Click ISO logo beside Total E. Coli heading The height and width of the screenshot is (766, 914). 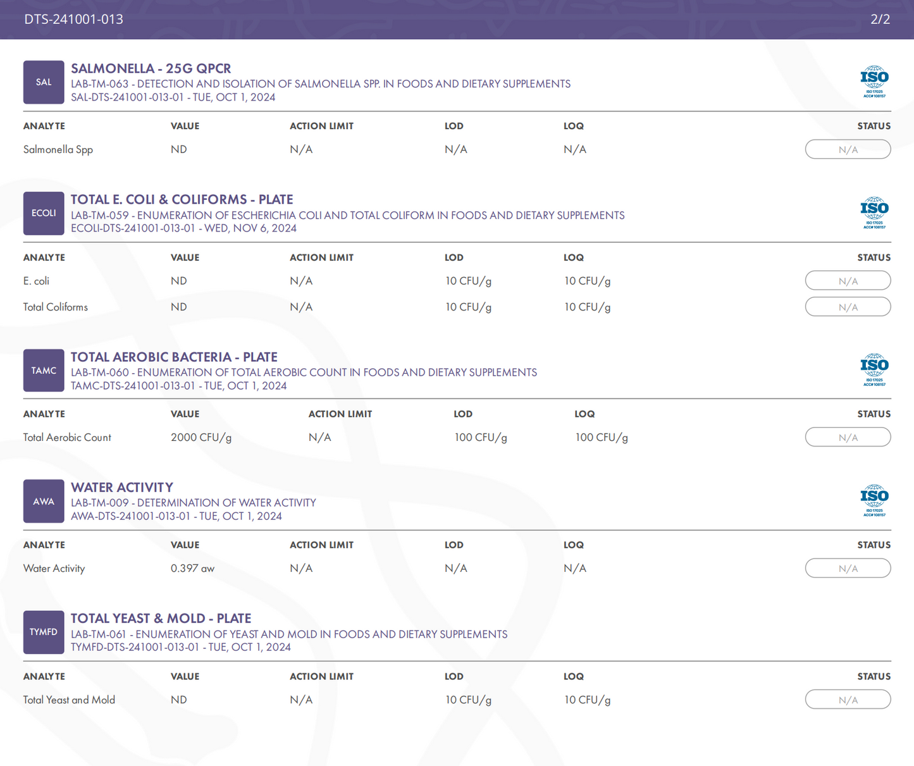click(x=874, y=213)
